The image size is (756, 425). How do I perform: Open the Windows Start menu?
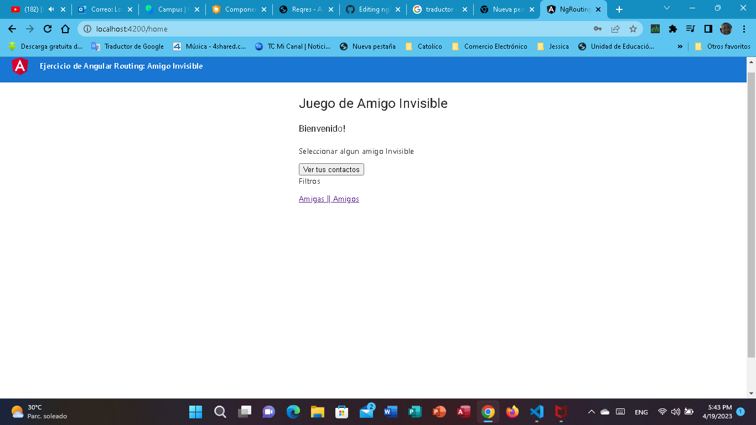(195, 412)
